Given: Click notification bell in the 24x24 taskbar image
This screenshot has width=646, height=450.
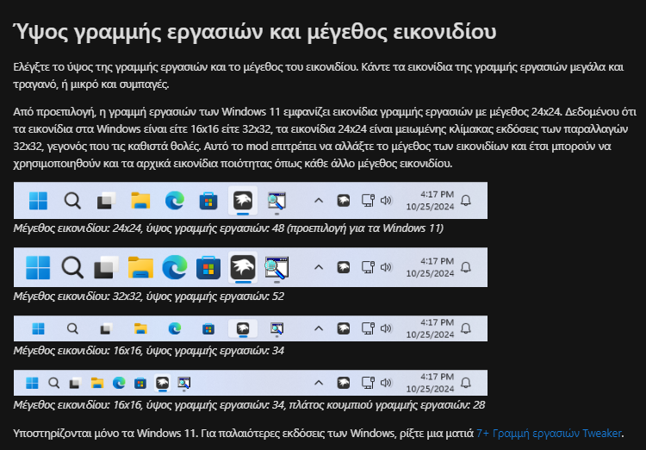Looking at the screenshot, I should pyautogui.click(x=466, y=201).
